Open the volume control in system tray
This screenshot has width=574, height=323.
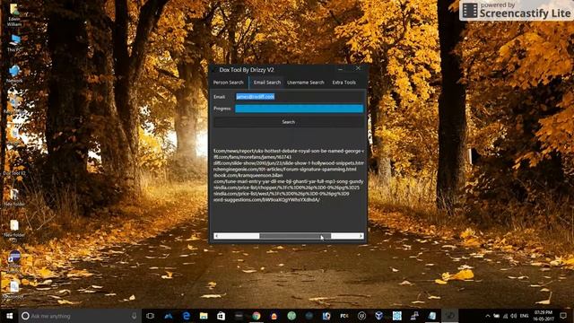514,316
